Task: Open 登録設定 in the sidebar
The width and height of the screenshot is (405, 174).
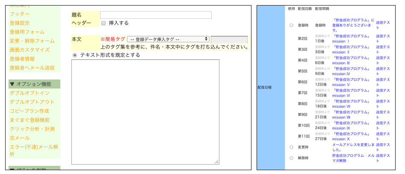Action: click(20, 23)
